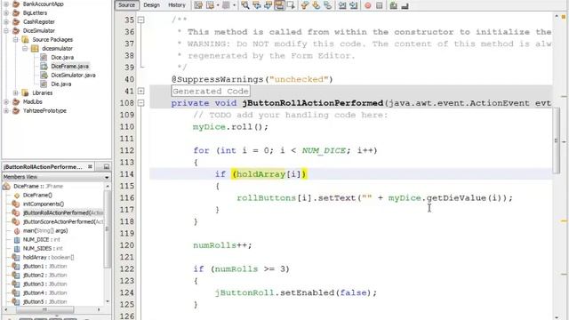Close the Navigator panel tab
The height and width of the screenshot is (320, 569).
pos(90,166)
